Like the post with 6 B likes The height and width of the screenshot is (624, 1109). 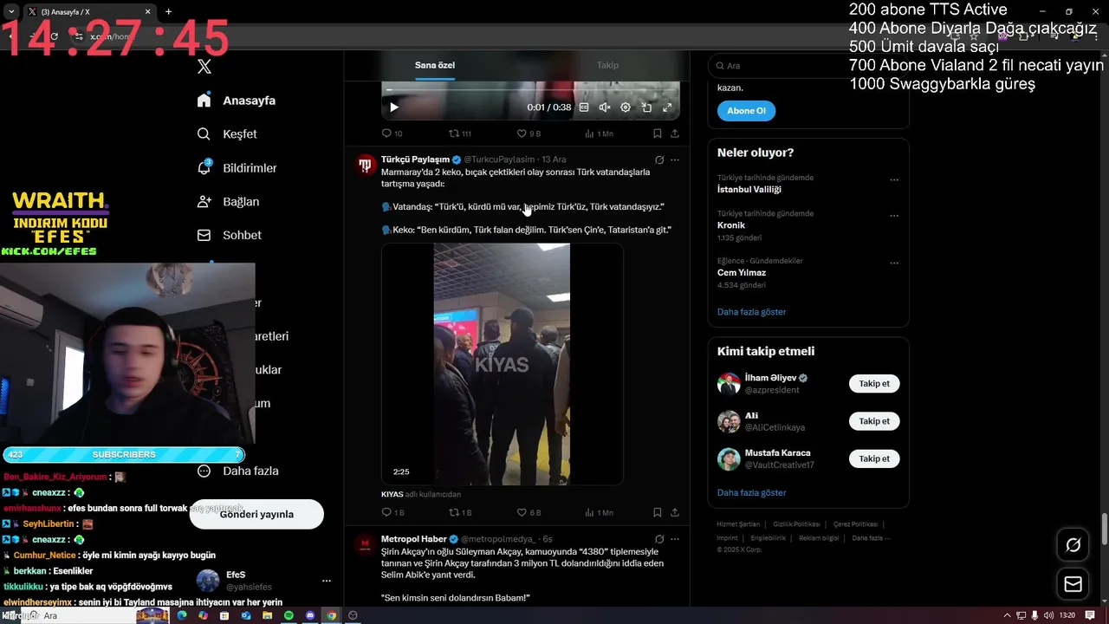(x=529, y=512)
